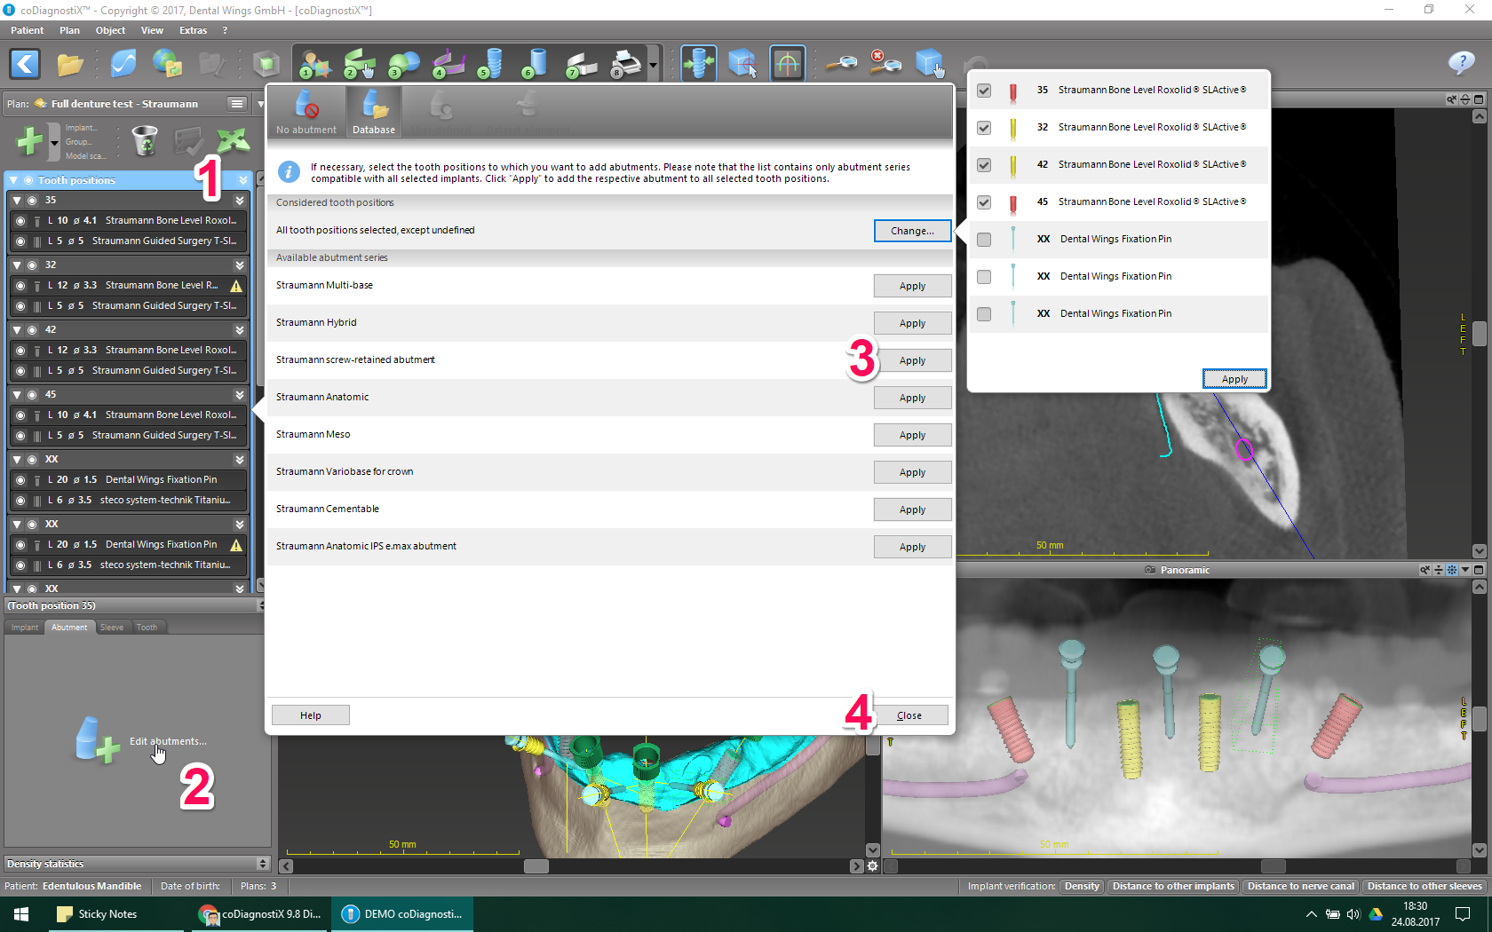
Task: Click the recycle bin delete icon
Action: click(x=144, y=140)
